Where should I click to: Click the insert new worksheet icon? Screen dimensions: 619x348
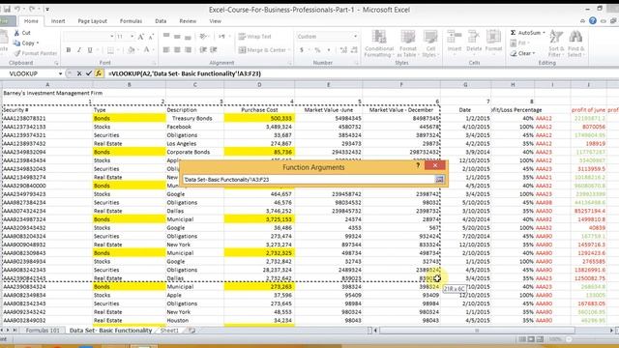(x=192, y=331)
